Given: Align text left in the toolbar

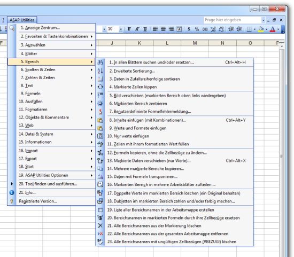Looking at the screenshot, I should point(155,29).
